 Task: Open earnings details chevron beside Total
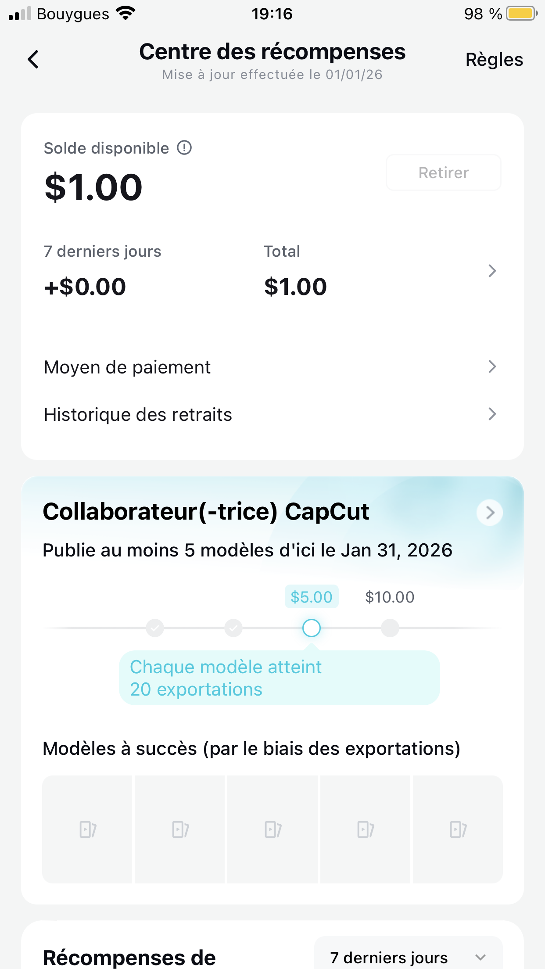[492, 271]
